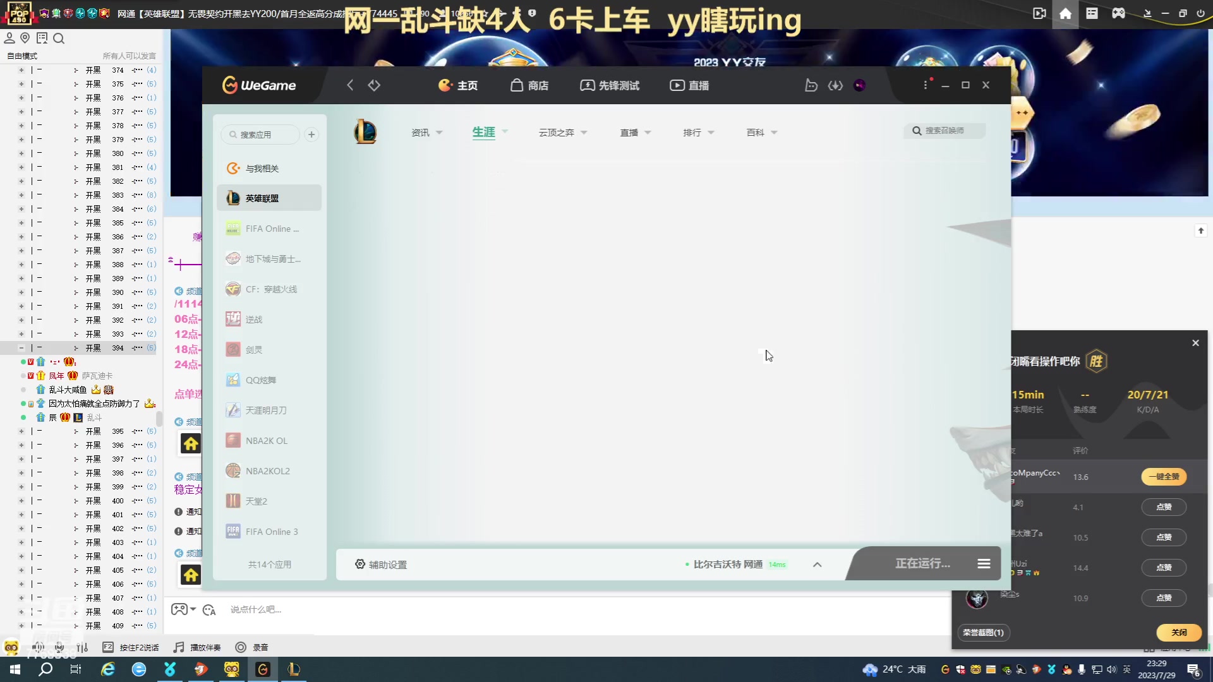Viewport: 1213px width, 682px height.
Task: Select 与我相关 in WeGame sidebar
Action: pyautogui.click(x=269, y=169)
